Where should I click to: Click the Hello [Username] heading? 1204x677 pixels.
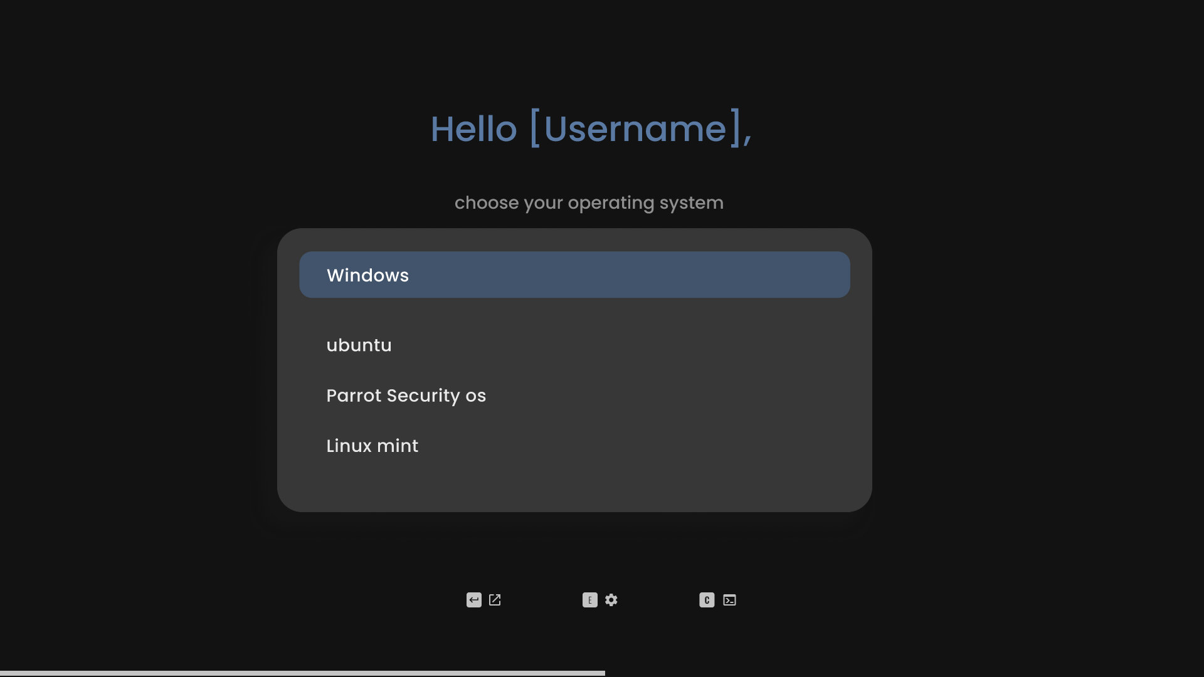tap(591, 129)
